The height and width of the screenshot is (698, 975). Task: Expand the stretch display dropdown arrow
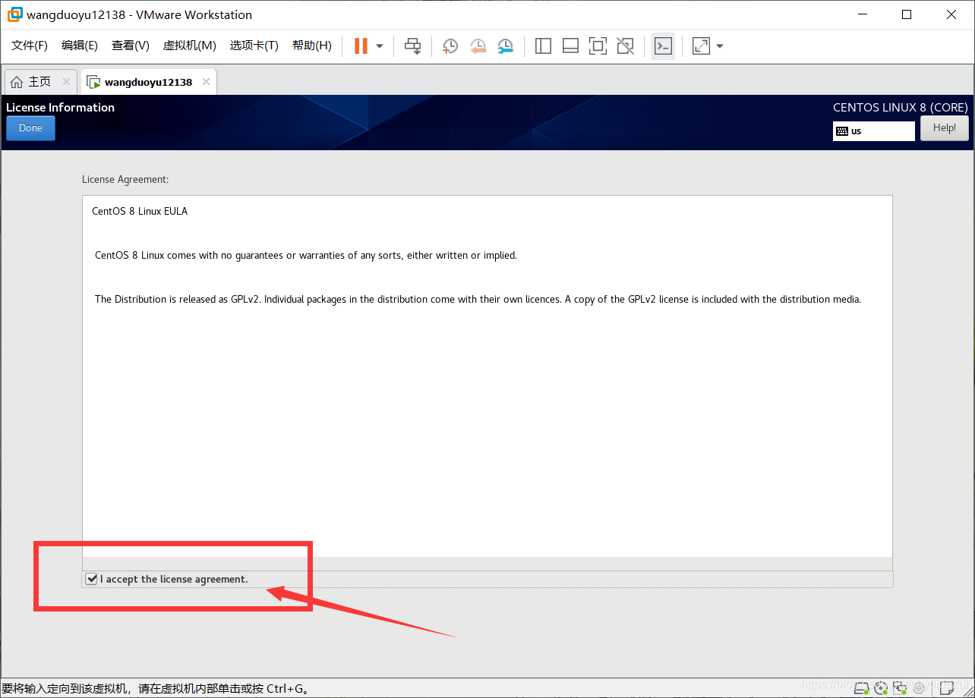click(720, 46)
